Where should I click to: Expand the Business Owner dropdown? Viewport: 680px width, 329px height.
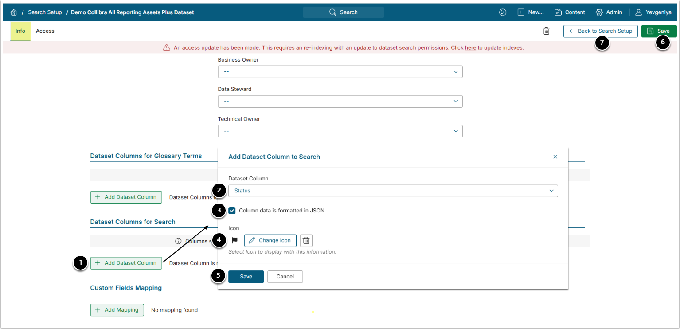[x=340, y=71]
